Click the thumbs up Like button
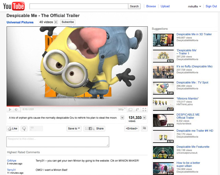 click(x=13, y=129)
